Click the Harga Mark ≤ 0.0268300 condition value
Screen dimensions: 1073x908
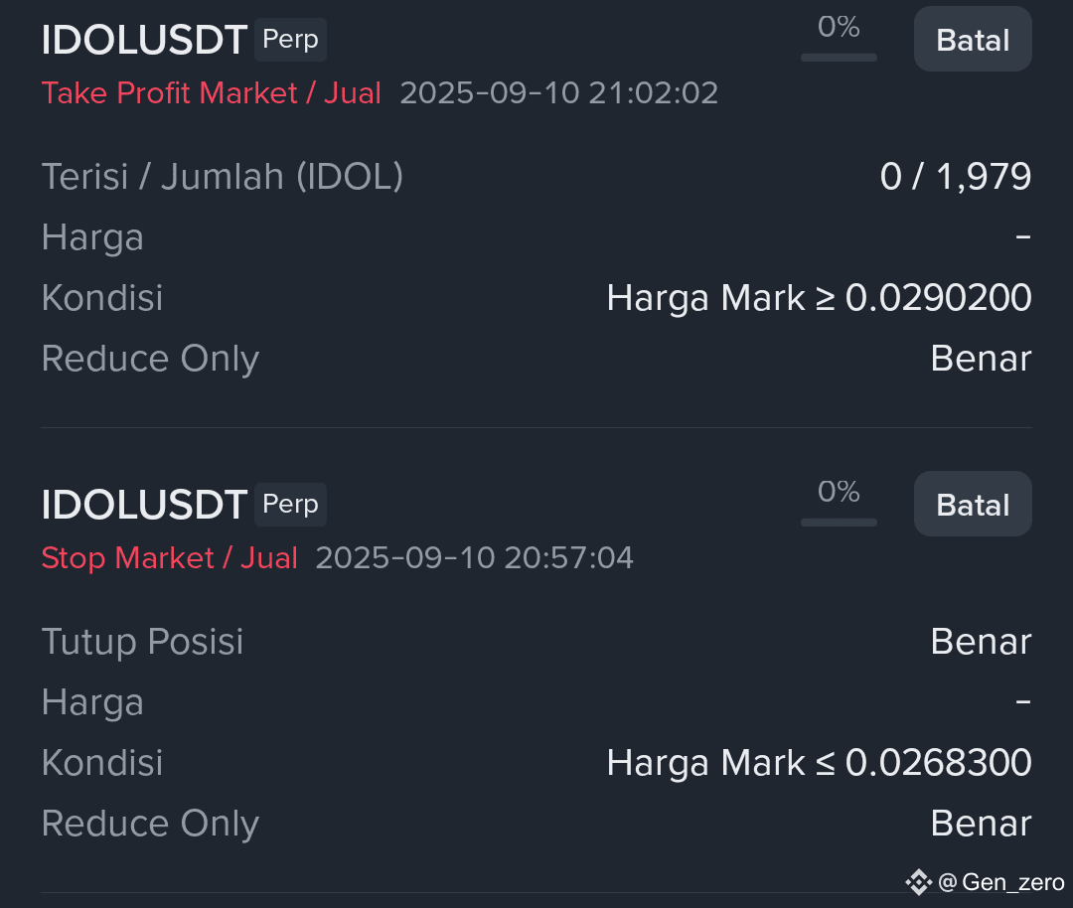[819, 763]
